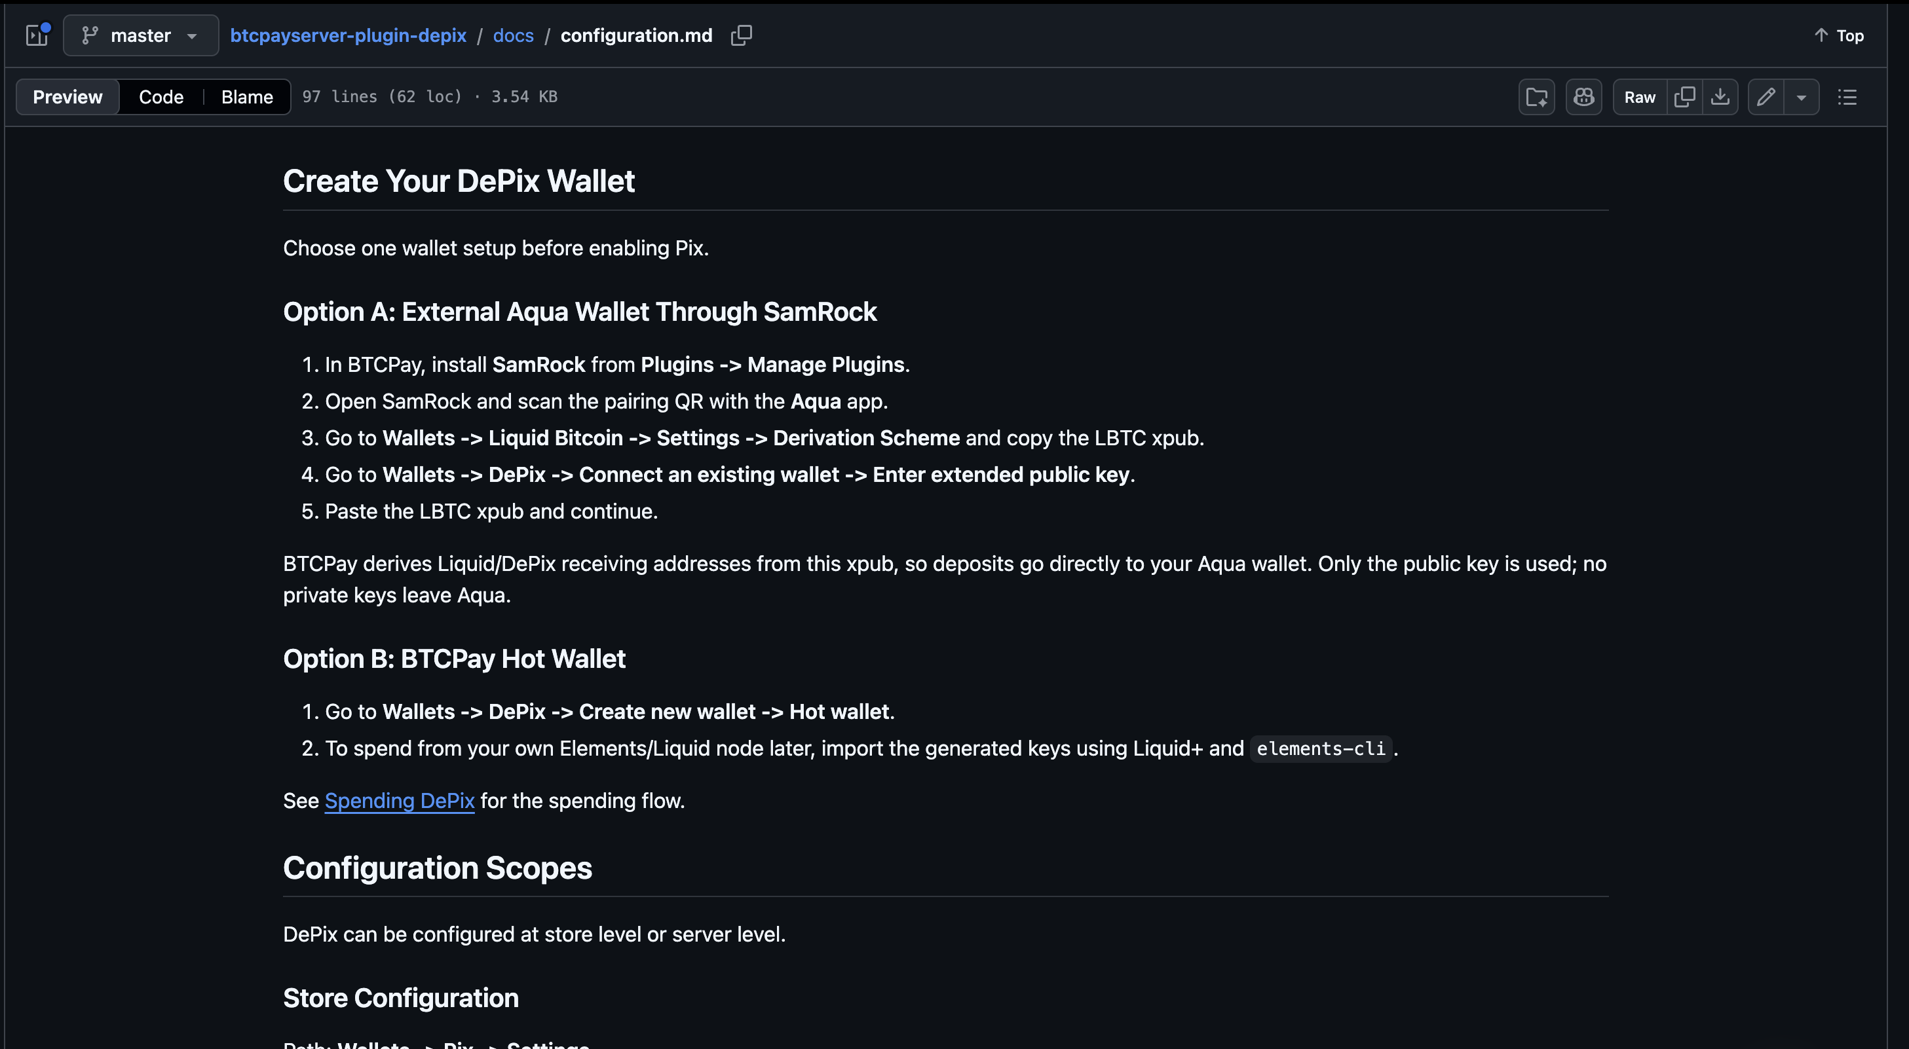
Task: Click the Store Configuration heading
Action: tap(401, 998)
